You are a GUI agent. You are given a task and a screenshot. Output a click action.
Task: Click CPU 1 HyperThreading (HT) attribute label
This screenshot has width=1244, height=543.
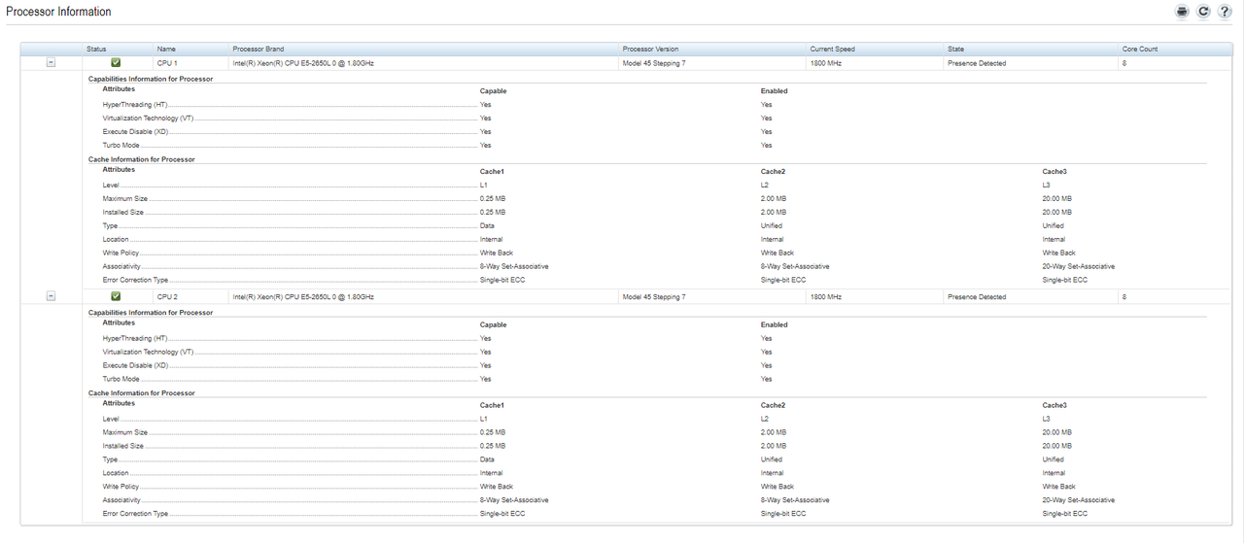coord(135,104)
